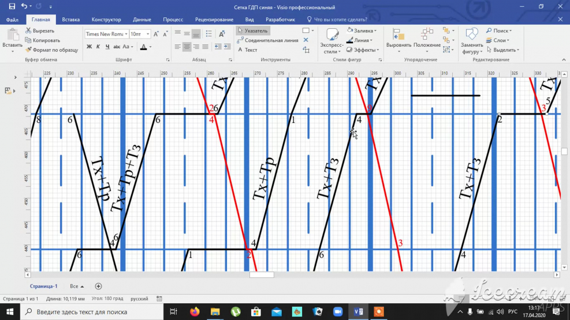The height and width of the screenshot is (320, 570).
Task: Increase font size with the large A icon
Action: coord(156,34)
